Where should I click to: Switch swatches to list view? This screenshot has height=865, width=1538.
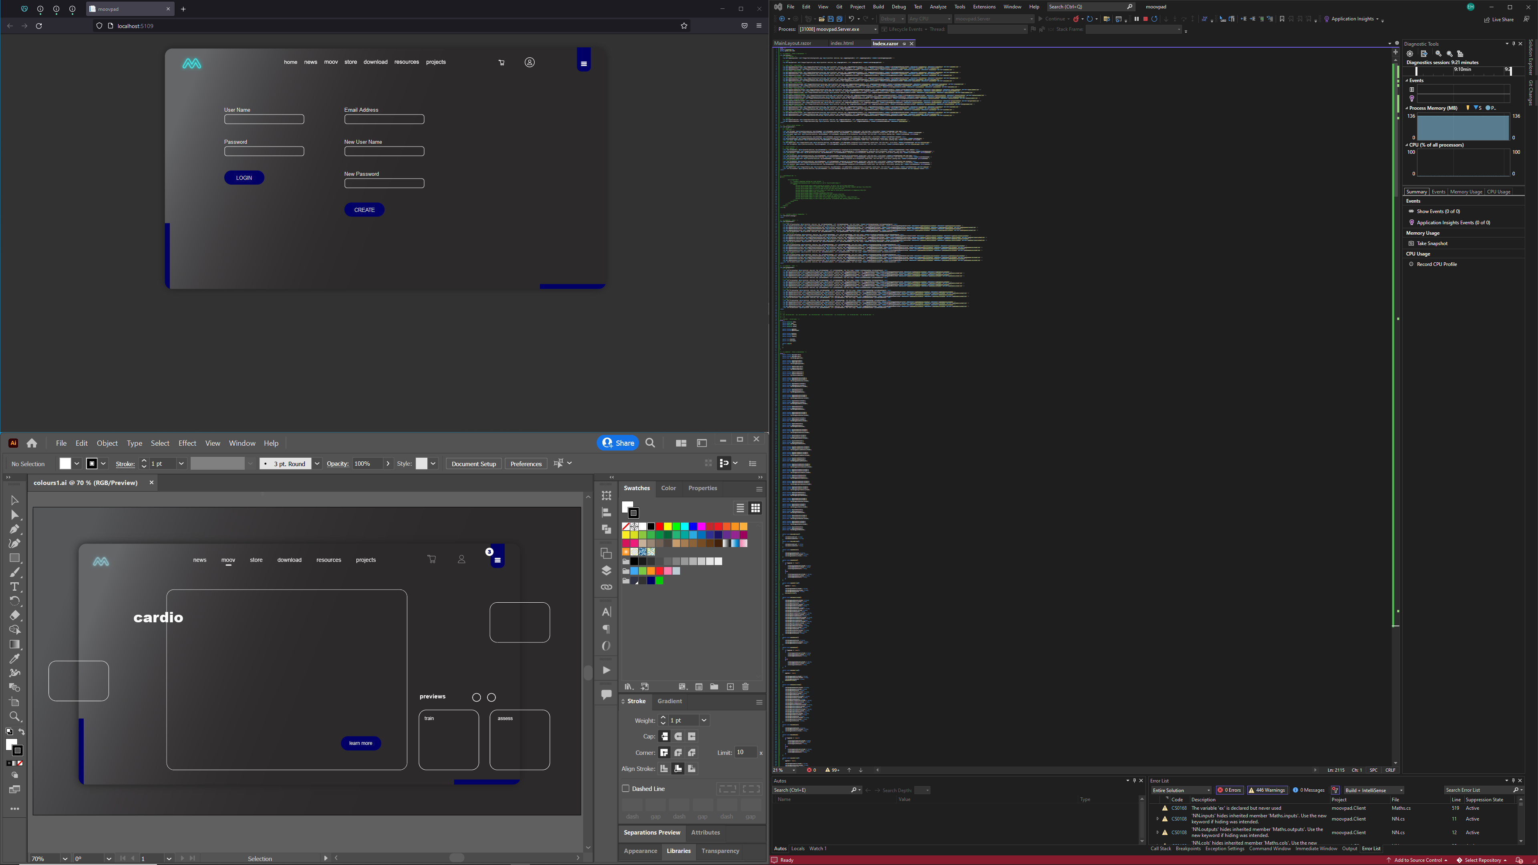click(740, 508)
